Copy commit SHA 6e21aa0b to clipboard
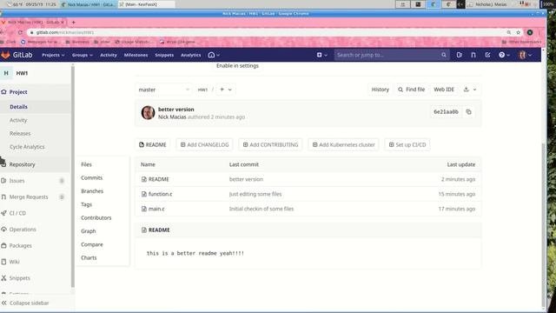Image resolution: width=556 pixels, height=313 pixels. point(469,112)
